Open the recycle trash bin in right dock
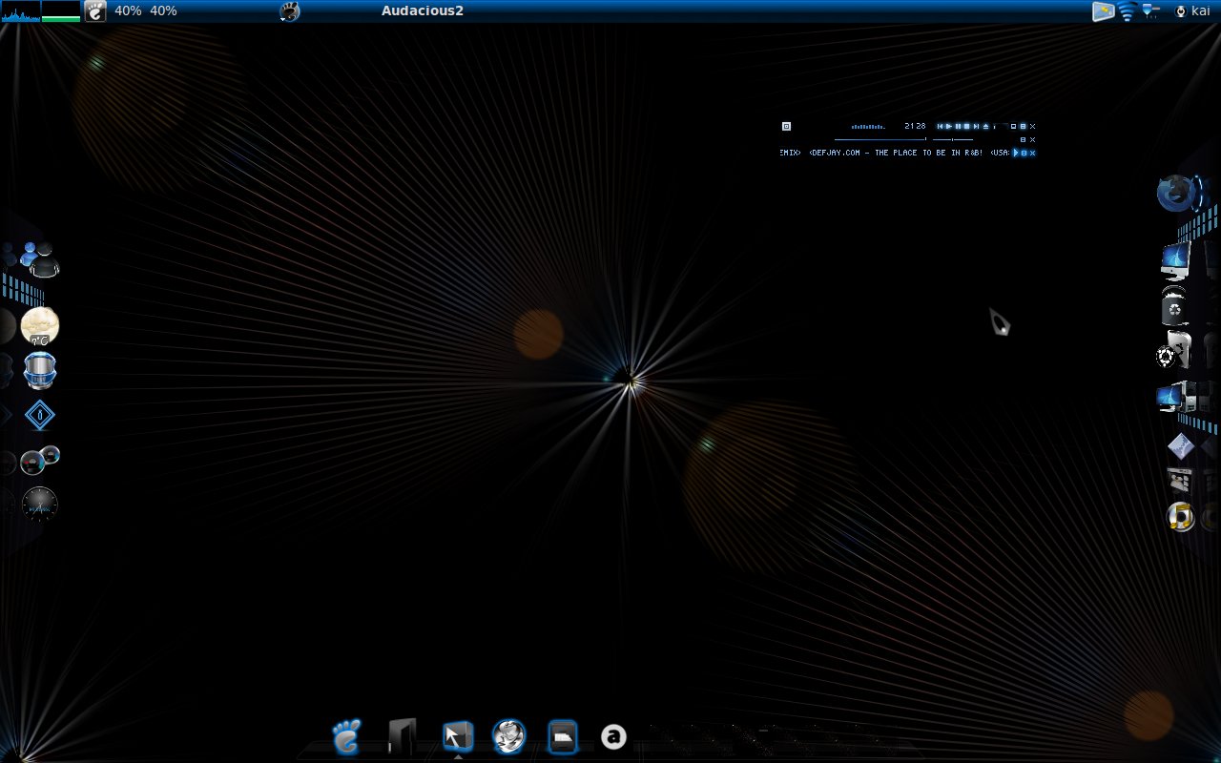The height and width of the screenshot is (763, 1221). click(x=1175, y=307)
